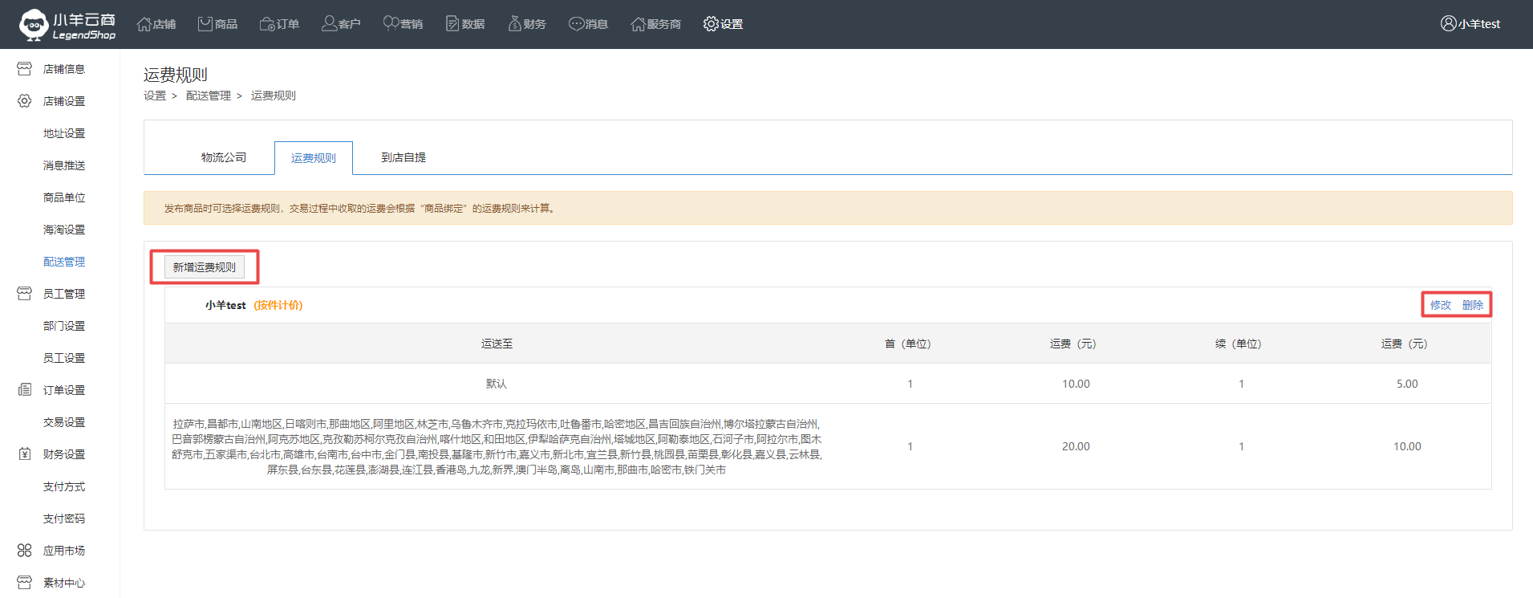Open the 商品 products icon in top nav
The width and height of the screenshot is (1533, 598).
pos(205,24)
